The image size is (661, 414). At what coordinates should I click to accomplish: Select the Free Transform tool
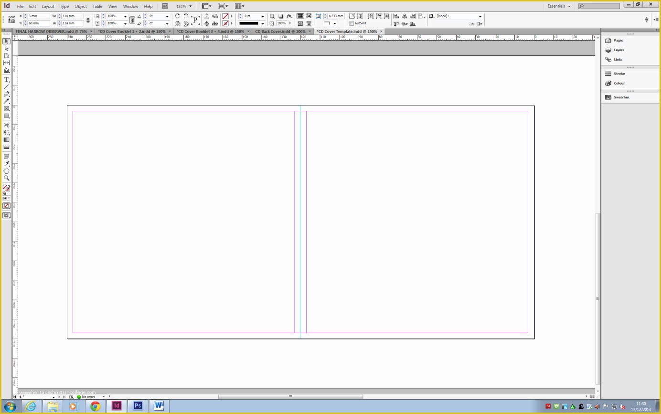6,132
